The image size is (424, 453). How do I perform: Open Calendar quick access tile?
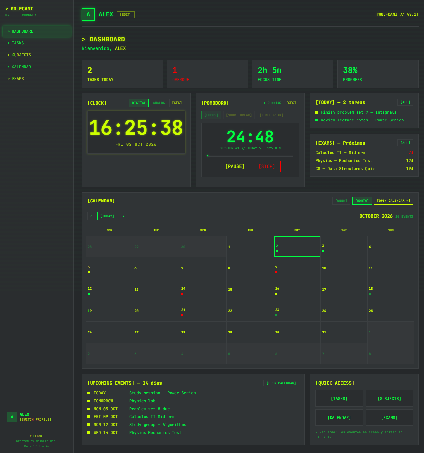tap(339, 417)
